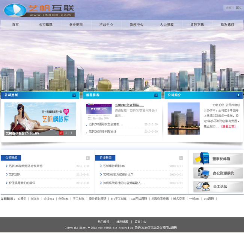
Task: Open 产品中心 navigation item
Action: 106,24
